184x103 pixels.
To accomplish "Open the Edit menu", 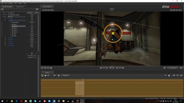I will click(x=6, y=3).
